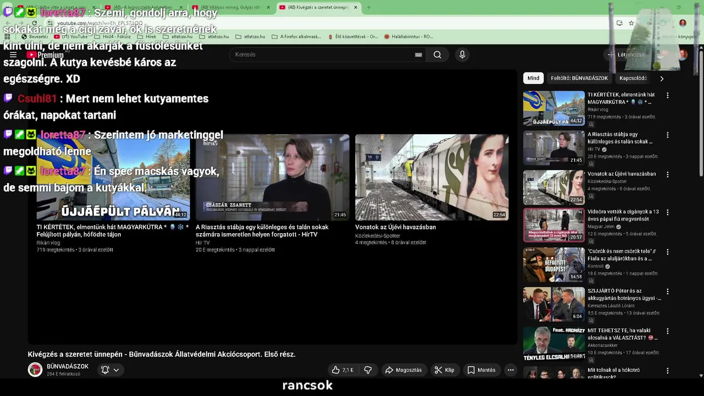Open the notification bell dropdown for BŰNVADÁSZOK
Screen dimensions: 704x396
tap(110, 370)
